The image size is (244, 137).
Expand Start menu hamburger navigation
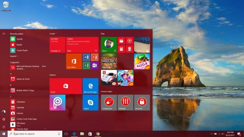coord(4,34)
